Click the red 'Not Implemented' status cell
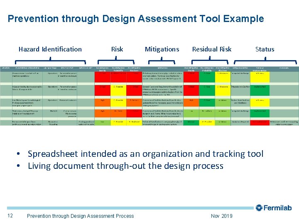 [x=260, y=123]
